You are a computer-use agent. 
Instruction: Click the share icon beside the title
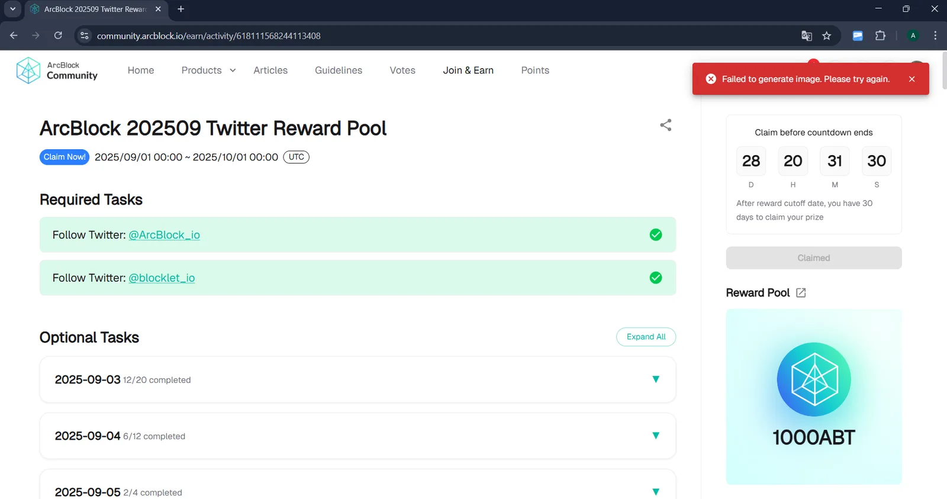tap(666, 125)
